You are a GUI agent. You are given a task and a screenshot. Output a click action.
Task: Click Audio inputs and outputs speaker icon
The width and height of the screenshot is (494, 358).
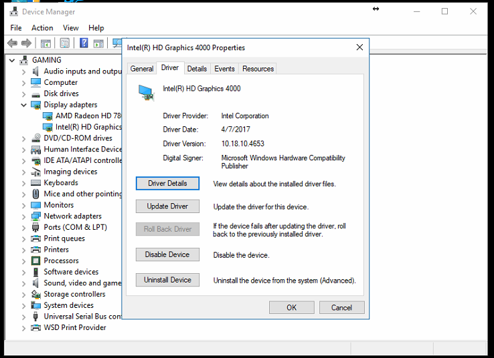click(x=35, y=71)
